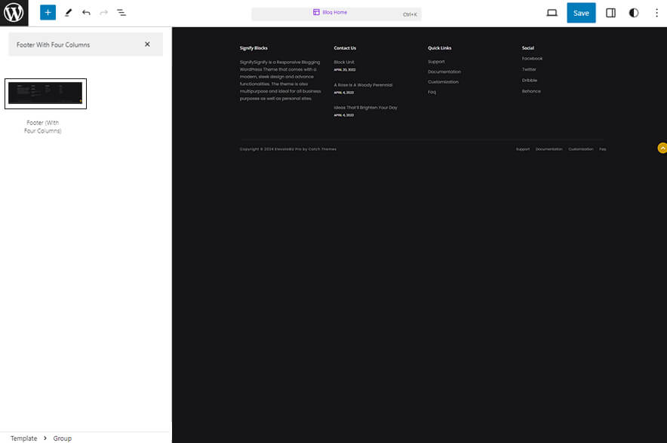Image resolution: width=667 pixels, height=443 pixels.
Task: Open the block inserter
Action: pyautogui.click(x=47, y=12)
